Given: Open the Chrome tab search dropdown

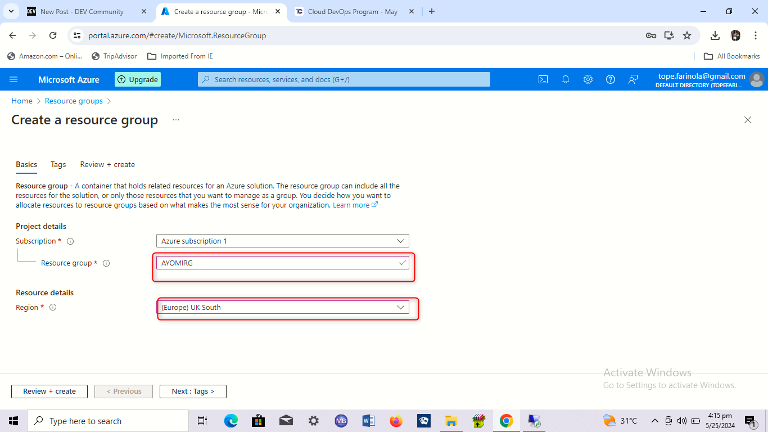Looking at the screenshot, I should 11,11.
